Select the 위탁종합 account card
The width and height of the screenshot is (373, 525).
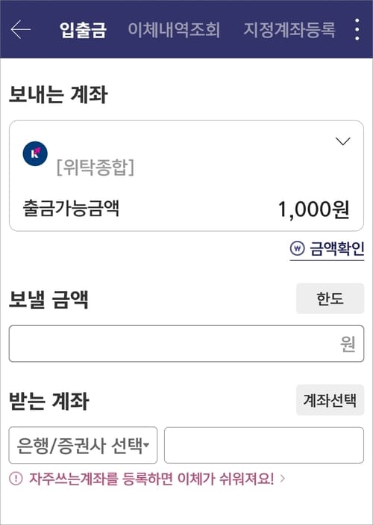click(x=186, y=176)
